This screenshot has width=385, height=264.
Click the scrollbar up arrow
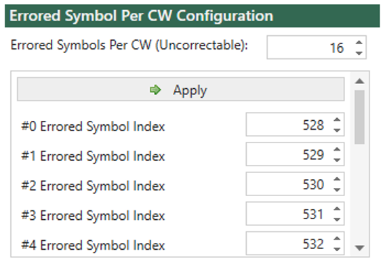pyautogui.click(x=359, y=81)
